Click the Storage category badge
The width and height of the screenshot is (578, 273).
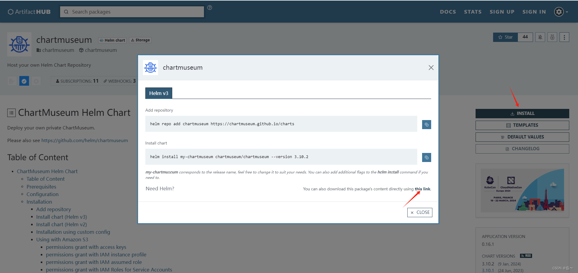[140, 40]
